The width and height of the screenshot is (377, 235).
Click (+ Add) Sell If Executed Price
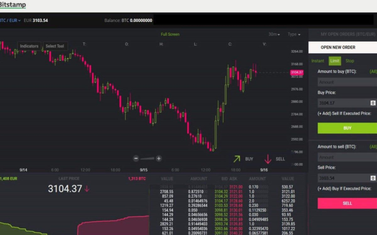point(344,113)
